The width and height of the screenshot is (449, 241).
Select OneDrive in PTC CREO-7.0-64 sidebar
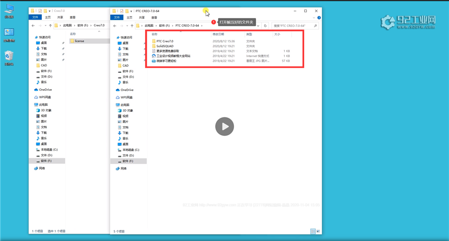[125, 90]
